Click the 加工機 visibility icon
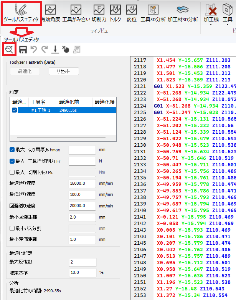236x300 pixels. [x=211, y=10]
